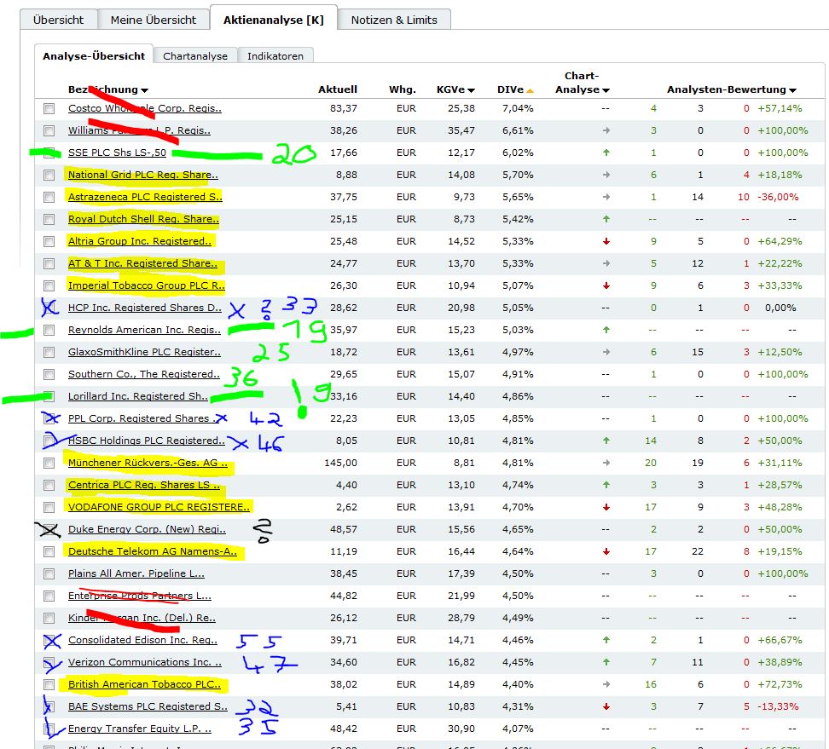
Task: Check the GlaxoSmithKline PLC checkbox
Action: coord(49,352)
